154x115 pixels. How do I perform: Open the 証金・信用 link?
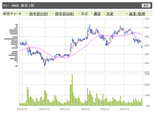click(137, 14)
